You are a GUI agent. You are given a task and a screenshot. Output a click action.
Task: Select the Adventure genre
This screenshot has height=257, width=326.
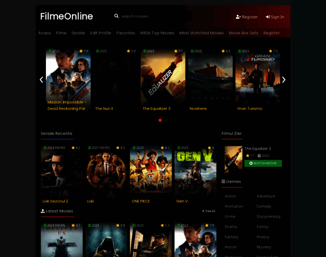point(266,196)
